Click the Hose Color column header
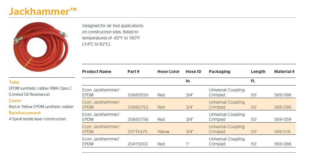 coord(168,71)
